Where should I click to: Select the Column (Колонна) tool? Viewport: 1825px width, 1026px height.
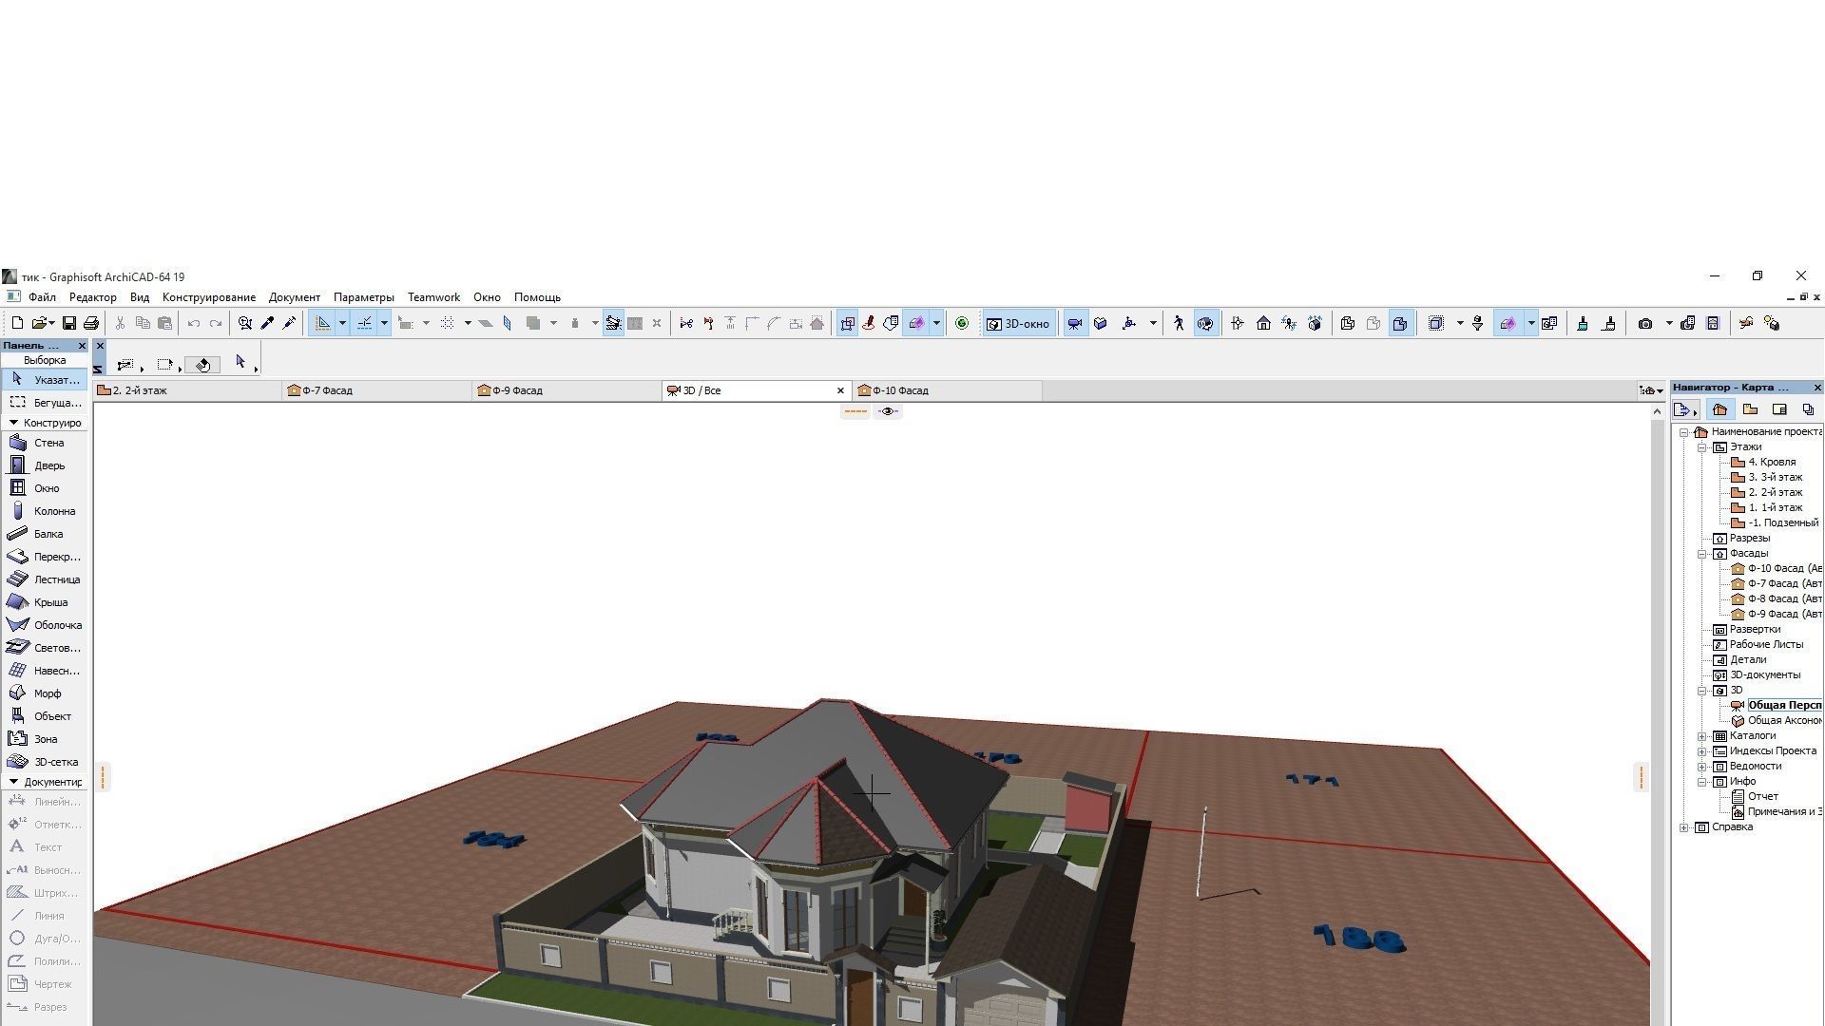(x=44, y=511)
